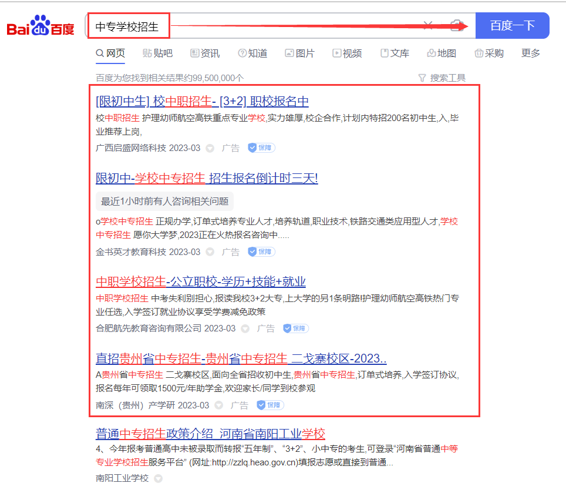Expand the dropdown beside 广西启盛网络科技 2023-03

(x=210, y=148)
